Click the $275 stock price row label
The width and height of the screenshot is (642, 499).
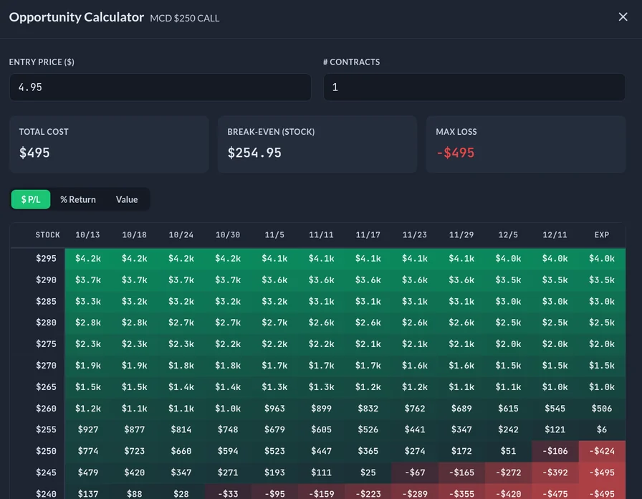pyautogui.click(x=46, y=343)
